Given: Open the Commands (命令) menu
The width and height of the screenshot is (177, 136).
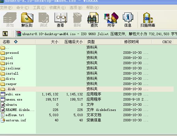Looking at the screenshot, I should [23, 8].
